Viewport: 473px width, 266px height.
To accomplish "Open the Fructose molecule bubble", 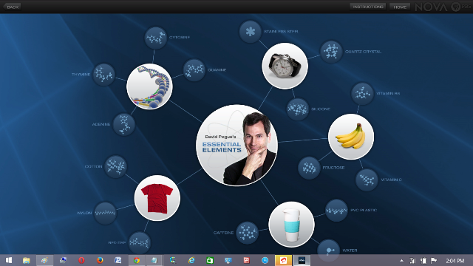I will pyautogui.click(x=309, y=168).
